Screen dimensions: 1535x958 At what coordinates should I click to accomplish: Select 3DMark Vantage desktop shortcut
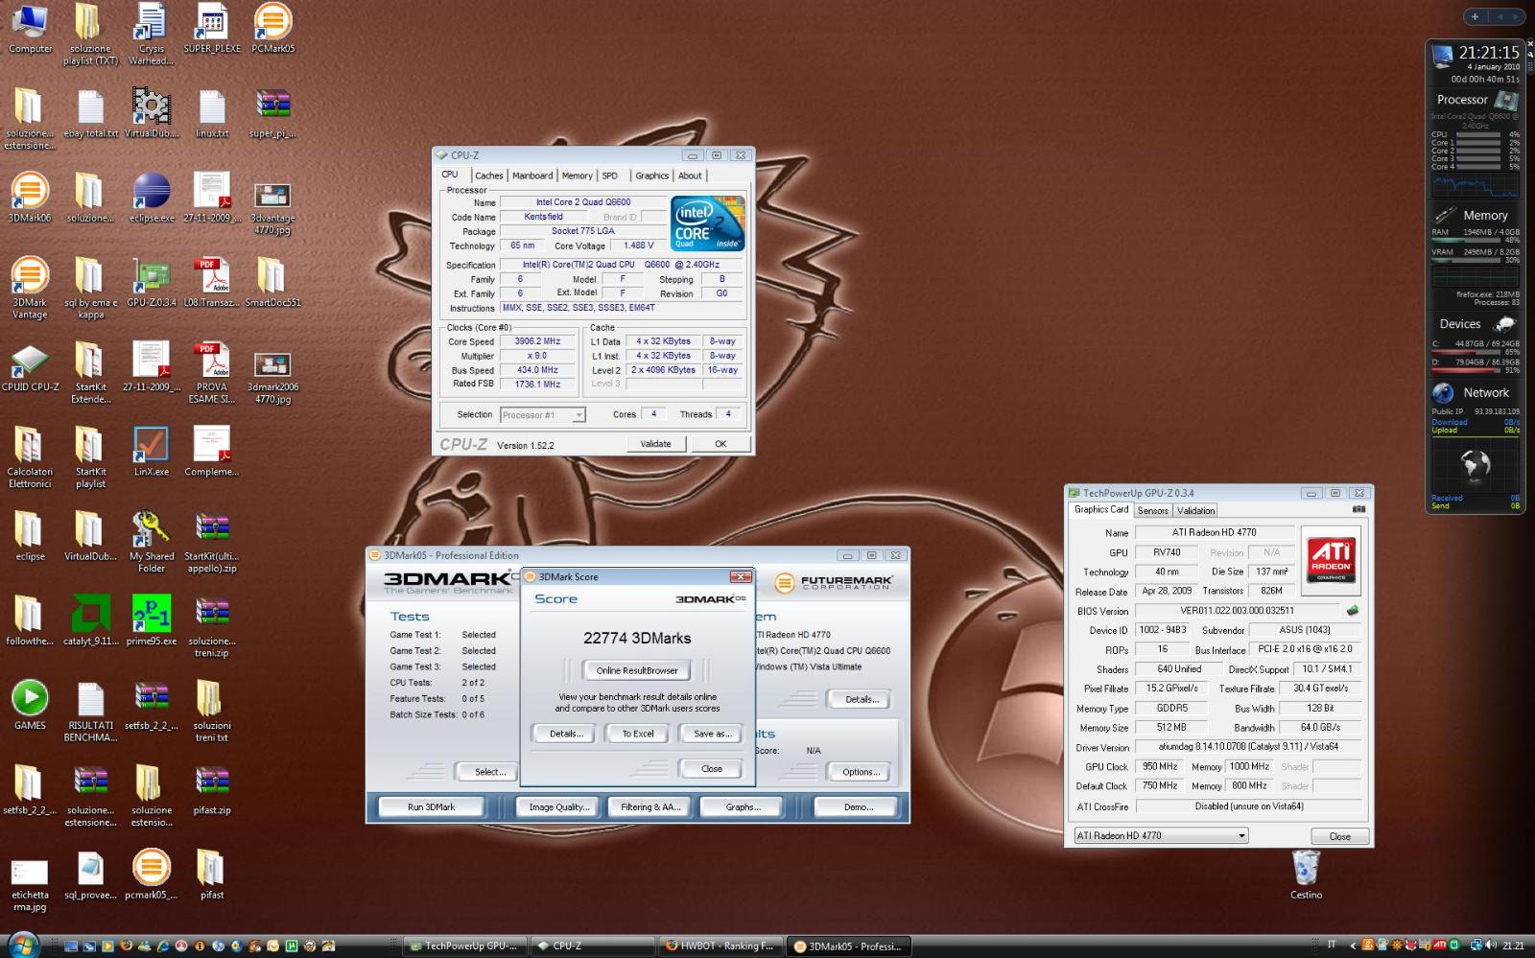pyautogui.click(x=30, y=288)
